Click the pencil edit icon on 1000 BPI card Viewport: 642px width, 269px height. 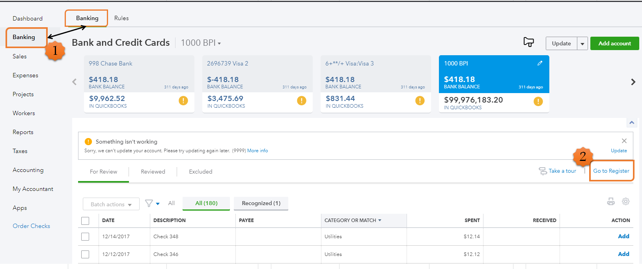540,63
